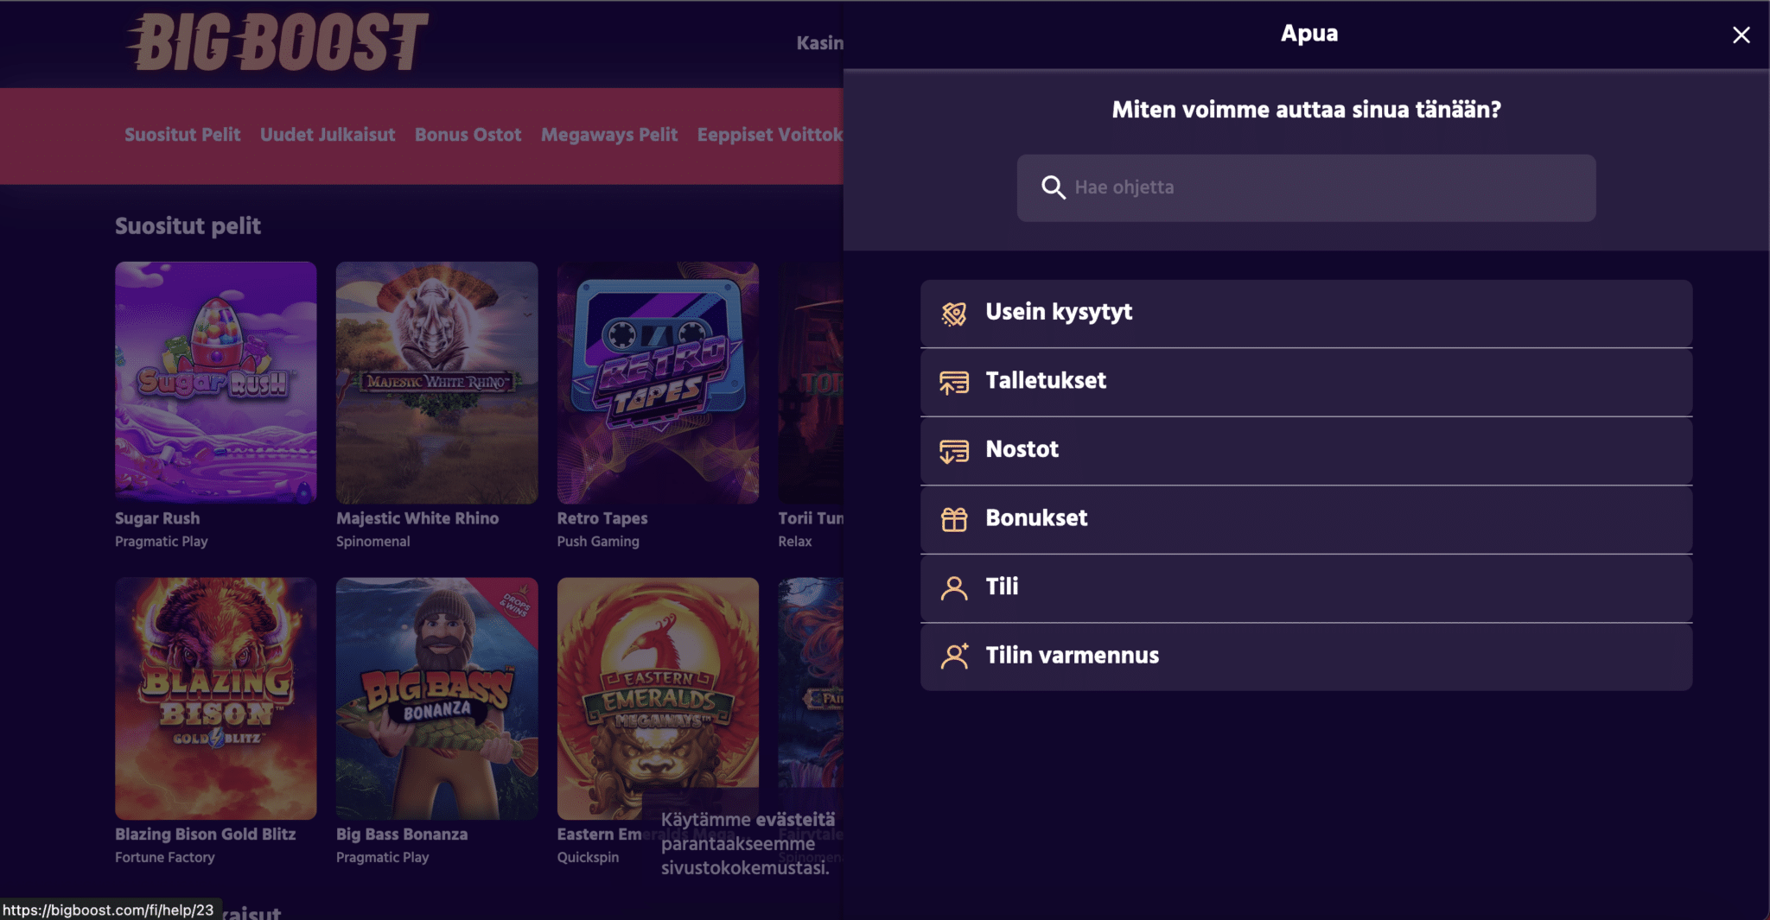Open the Majestic White Rhino game thumbnail
Viewport: 1770px width, 920px height.
pyautogui.click(x=437, y=383)
